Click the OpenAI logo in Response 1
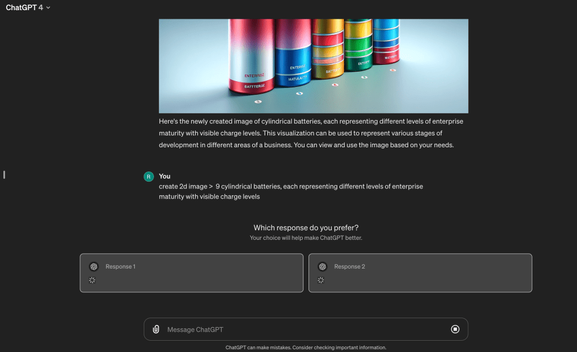The image size is (577, 352). 94,266
